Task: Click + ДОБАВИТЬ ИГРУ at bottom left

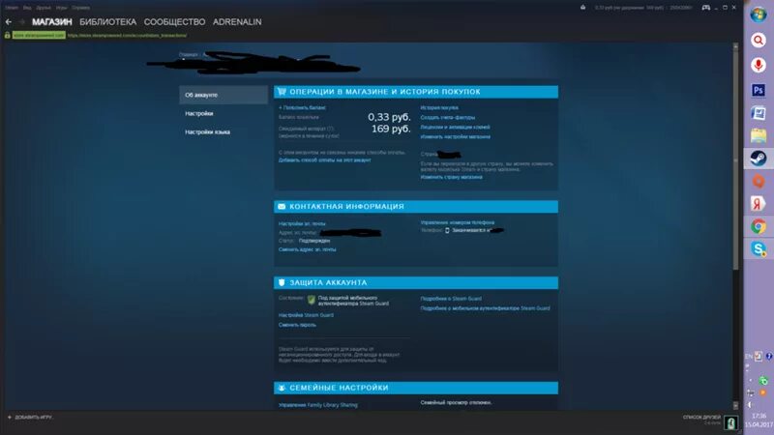Action: tap(30, 418)
